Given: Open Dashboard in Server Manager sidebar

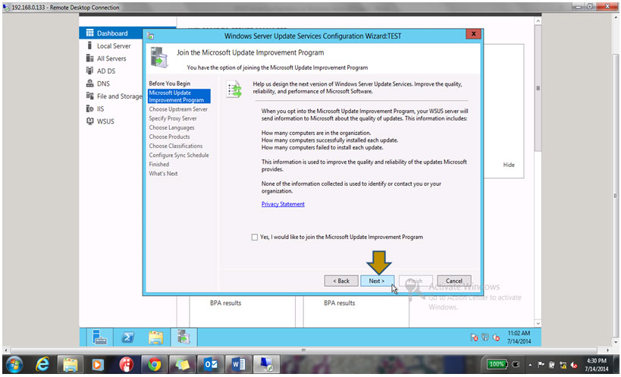Looking at the screenshot, I should (112, 33).
